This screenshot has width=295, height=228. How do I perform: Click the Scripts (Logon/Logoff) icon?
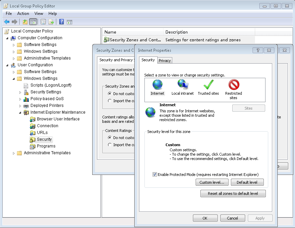point(26,86)
